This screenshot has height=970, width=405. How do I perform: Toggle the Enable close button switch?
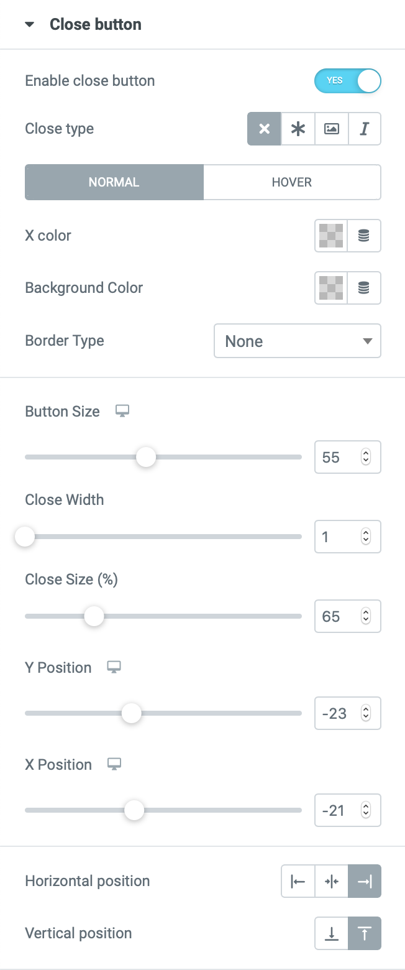[348, 81]
